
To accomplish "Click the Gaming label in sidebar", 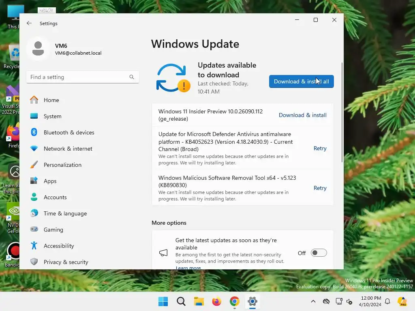I will click(x=53, y=230).
